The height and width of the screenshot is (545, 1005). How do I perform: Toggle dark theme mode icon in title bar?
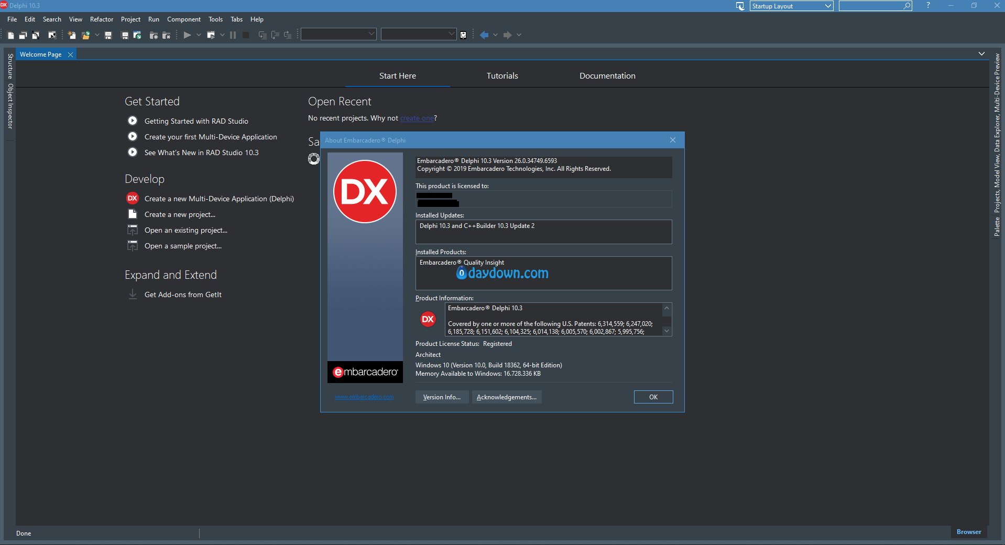pyautogui.click(x=740, y=6)
